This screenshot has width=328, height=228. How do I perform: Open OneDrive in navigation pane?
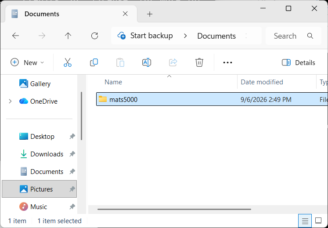pyautogui.click(x=40, y=101)
